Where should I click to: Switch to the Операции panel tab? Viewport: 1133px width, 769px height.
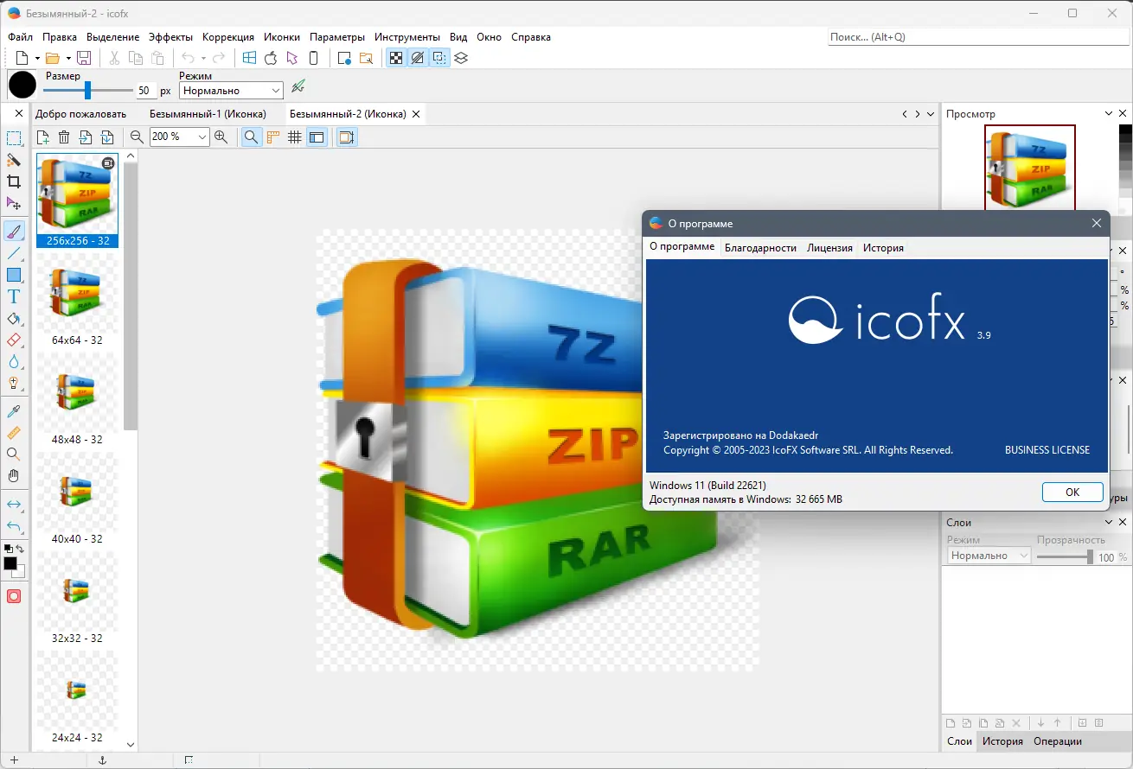pos(1058,741)
